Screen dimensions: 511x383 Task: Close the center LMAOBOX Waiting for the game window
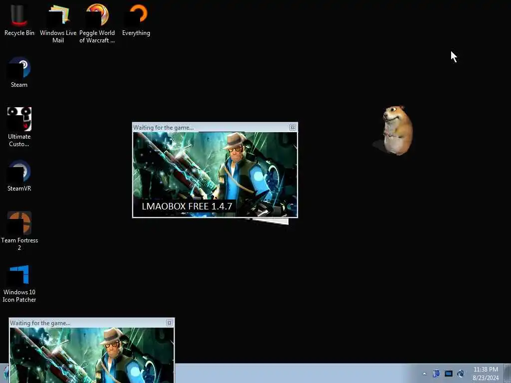pyautogui.click(x=292, y=127)
